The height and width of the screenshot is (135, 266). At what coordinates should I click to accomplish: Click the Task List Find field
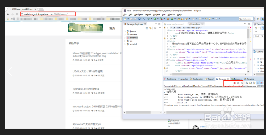259,36
